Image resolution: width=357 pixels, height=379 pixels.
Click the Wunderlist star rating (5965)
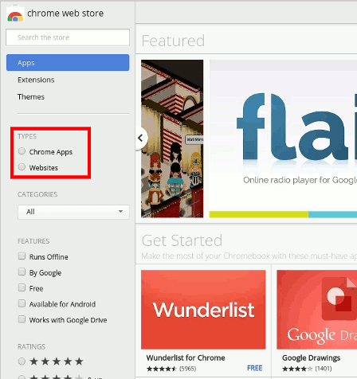171,369
